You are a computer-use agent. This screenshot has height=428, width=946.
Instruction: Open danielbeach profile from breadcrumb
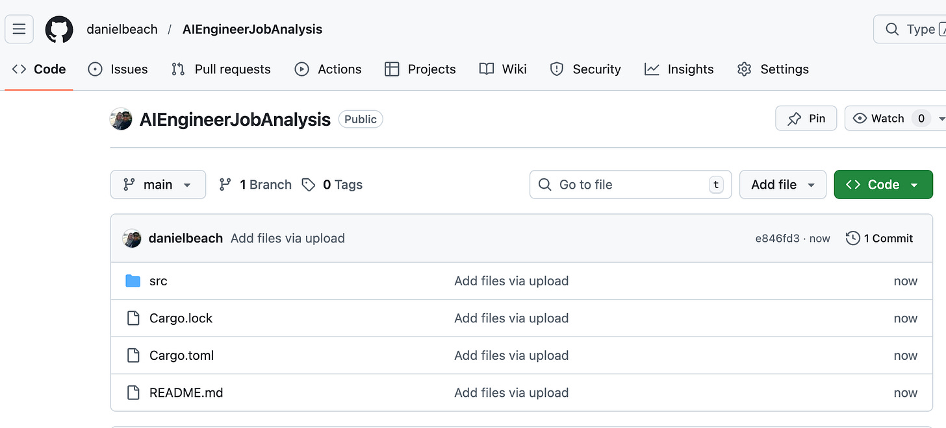(122, 29)
